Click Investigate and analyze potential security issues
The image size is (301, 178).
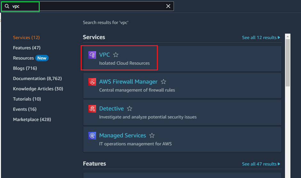[x=148, y=117]
